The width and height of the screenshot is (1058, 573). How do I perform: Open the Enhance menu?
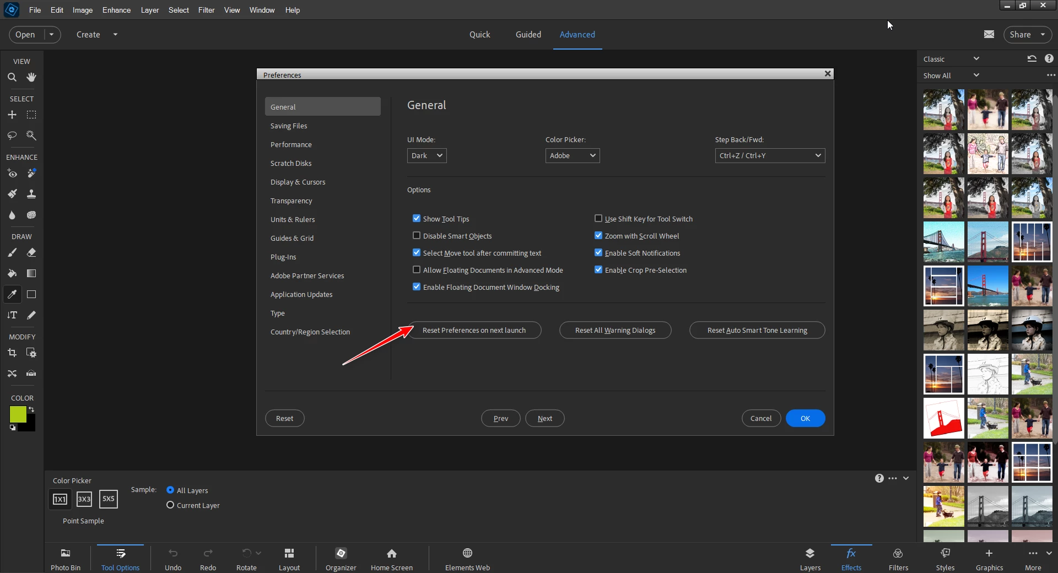pyautogui.click(x=116, y=10)
